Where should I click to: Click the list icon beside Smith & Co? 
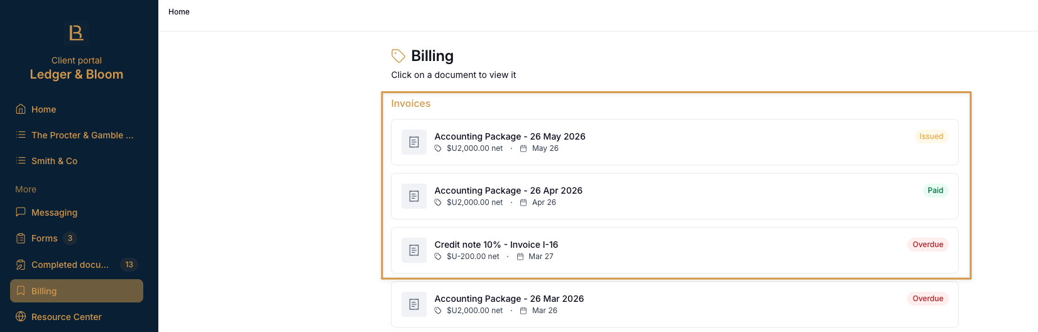click(x=21, y=160)
